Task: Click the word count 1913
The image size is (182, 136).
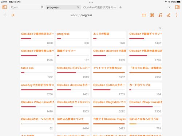Action: click(x=86, y=77)
